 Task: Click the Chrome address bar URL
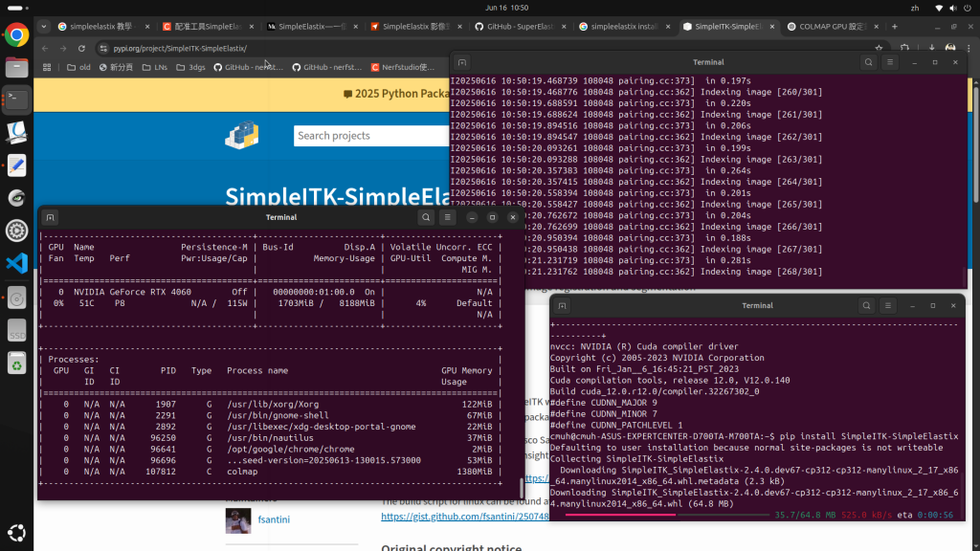(x=180, y=48)
